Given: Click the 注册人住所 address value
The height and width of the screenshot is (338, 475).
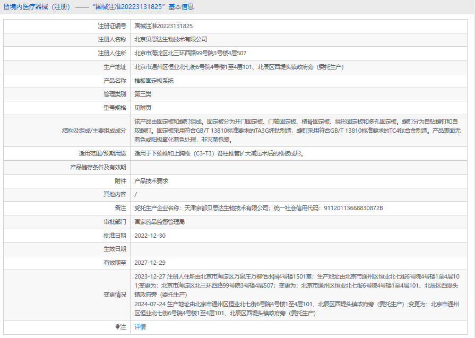Looking at the screenshot, I should coord(191,53).
